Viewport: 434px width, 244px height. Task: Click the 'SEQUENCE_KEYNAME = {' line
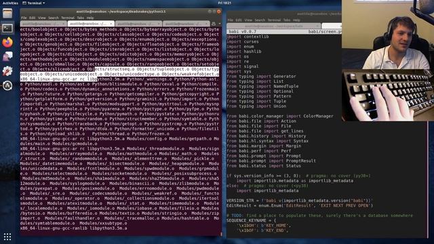click(x=252, y=220)
